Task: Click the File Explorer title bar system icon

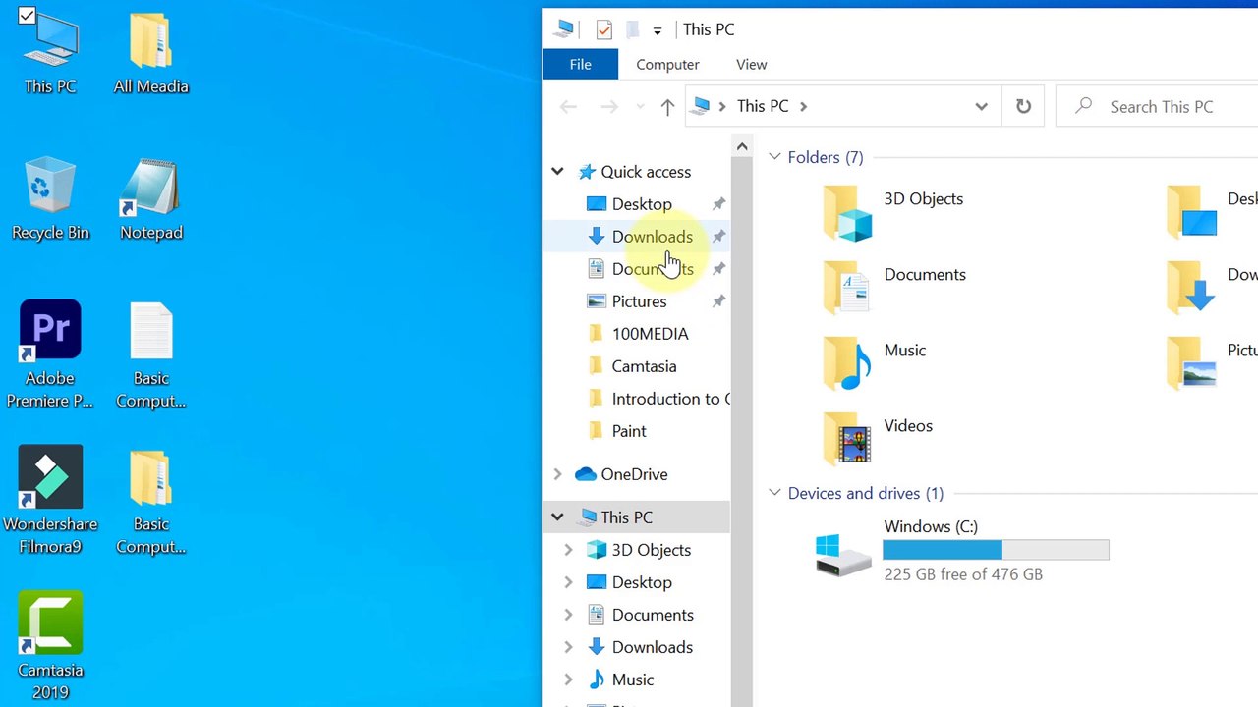Action: [564, 28]
